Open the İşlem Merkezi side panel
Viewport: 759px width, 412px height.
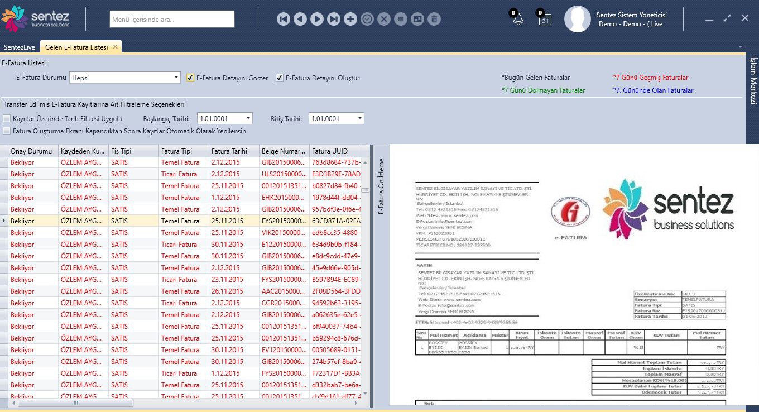click(x=752, y=80)
